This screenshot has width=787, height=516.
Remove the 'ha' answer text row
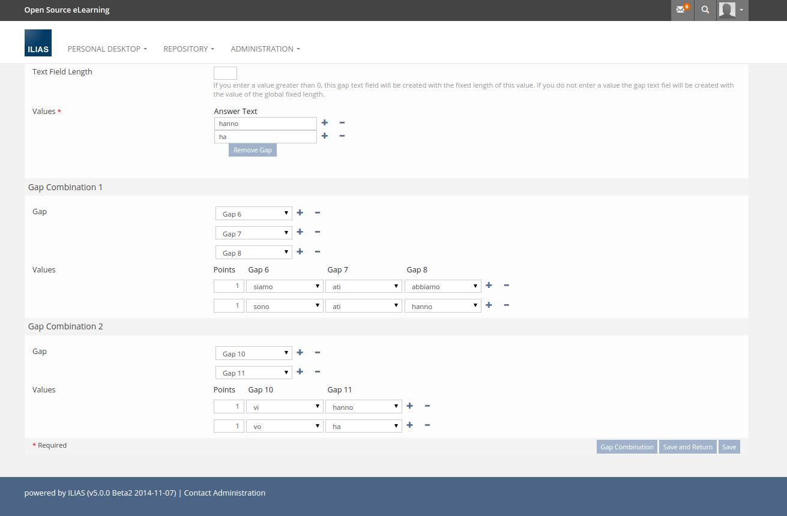coord(342,136)
